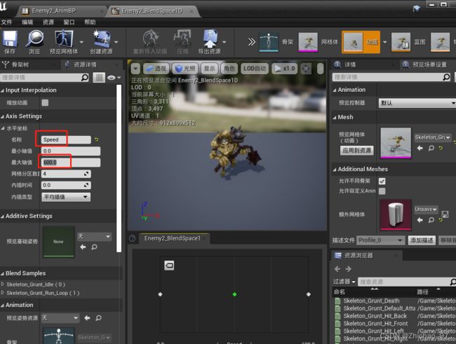Click the 应用到资源 (Apply to Asset) button
The width and height of the screenshot is (456, 344).
[x=357, y=150]
